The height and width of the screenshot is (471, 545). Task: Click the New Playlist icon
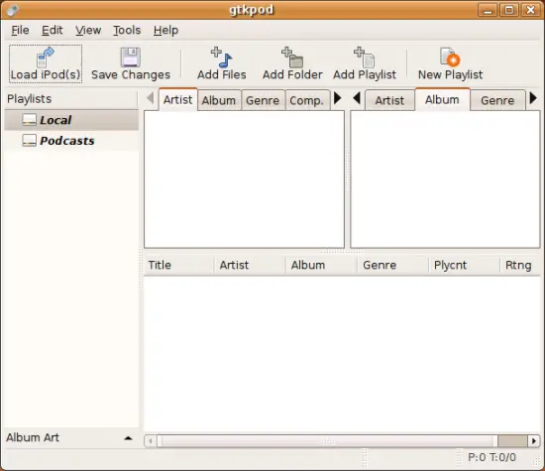[x=450, y=58]
